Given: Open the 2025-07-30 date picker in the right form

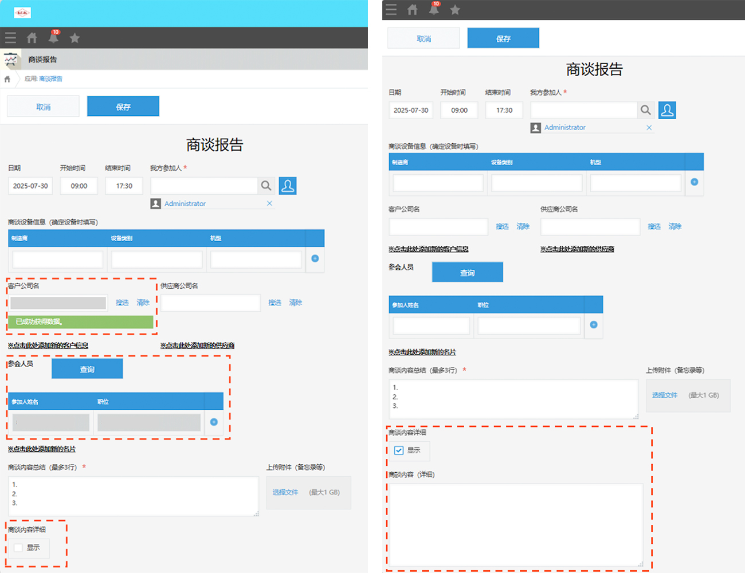Looking at the screenshot, I should (411, 110).
